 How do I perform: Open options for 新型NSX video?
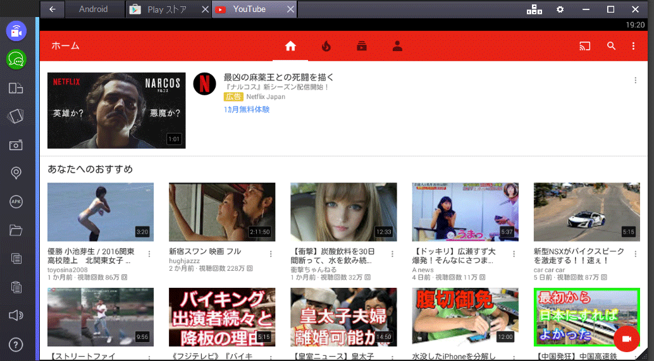[x=635, y=254]
